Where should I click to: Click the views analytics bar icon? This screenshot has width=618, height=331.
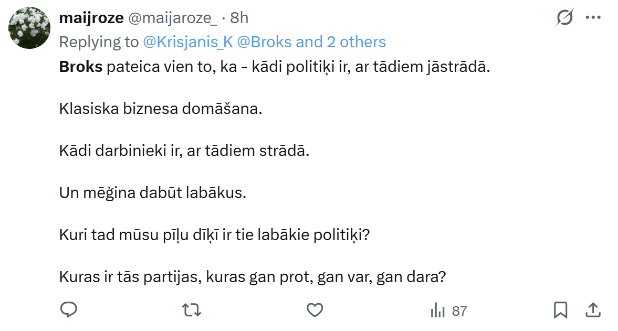pos(437,311)
